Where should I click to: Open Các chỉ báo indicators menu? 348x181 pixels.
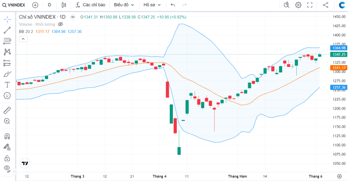coord(91,5)
